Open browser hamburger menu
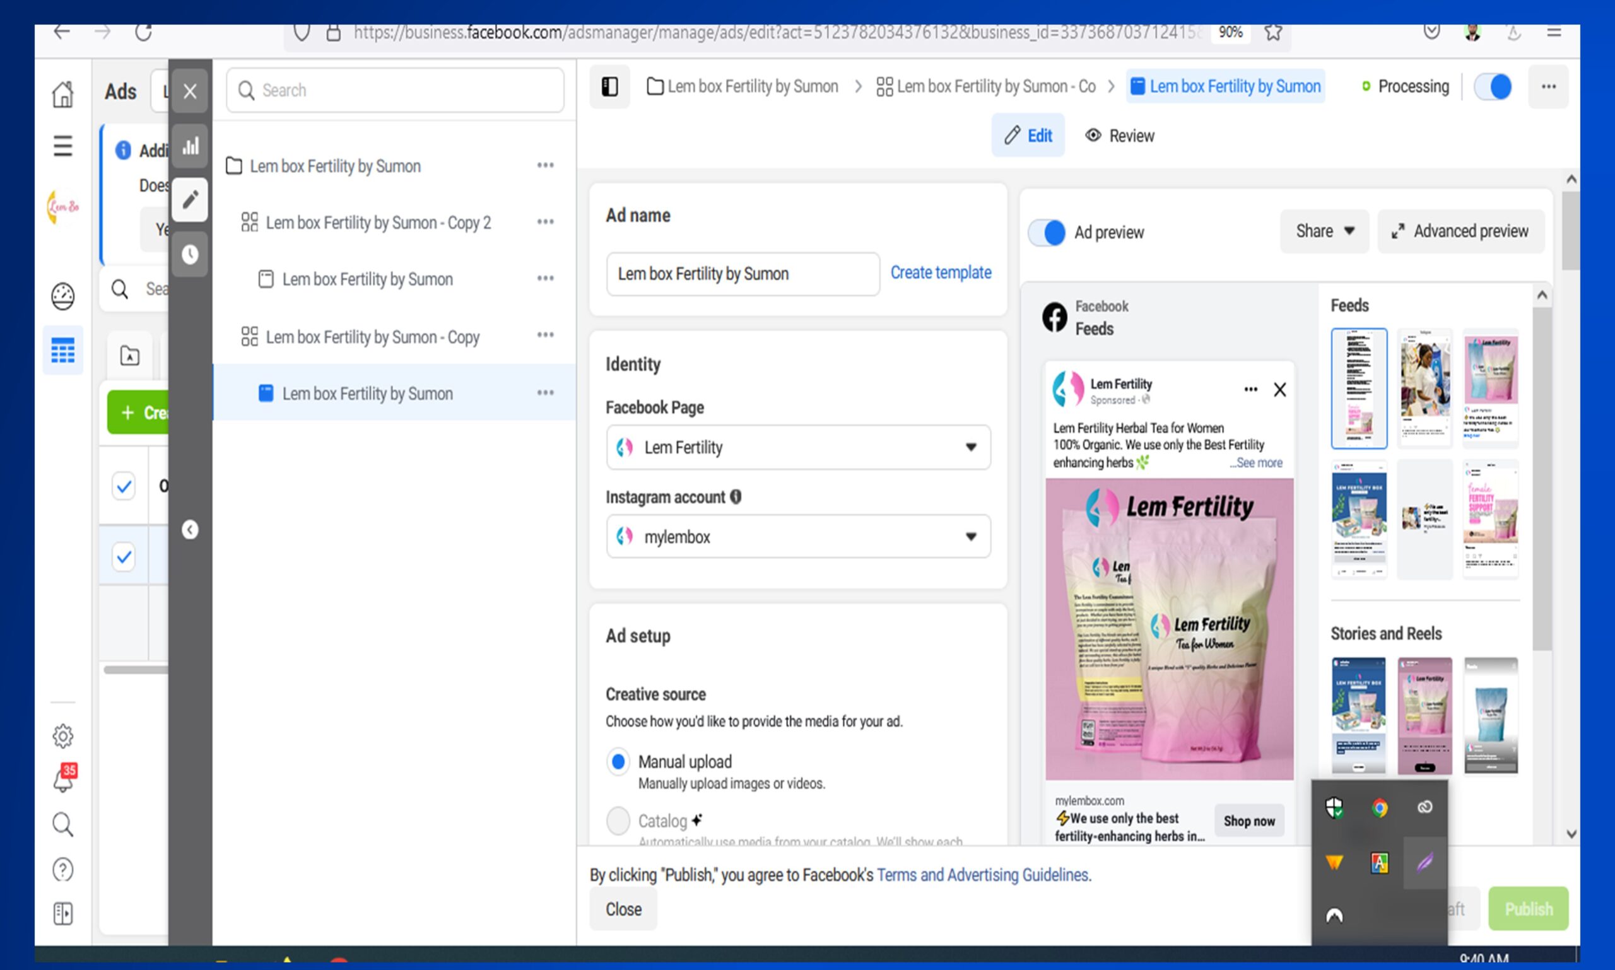The height and width of the screenshot is (970, 1615). pos(1554,32)
